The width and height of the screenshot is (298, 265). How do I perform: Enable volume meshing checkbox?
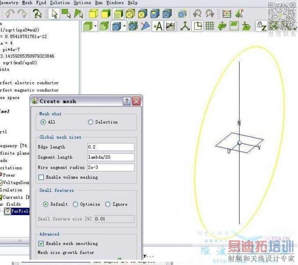41,177
